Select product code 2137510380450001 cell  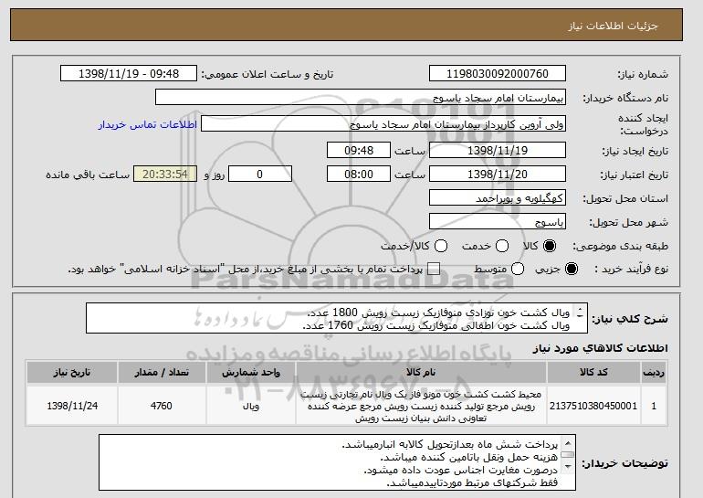(593, 406)
